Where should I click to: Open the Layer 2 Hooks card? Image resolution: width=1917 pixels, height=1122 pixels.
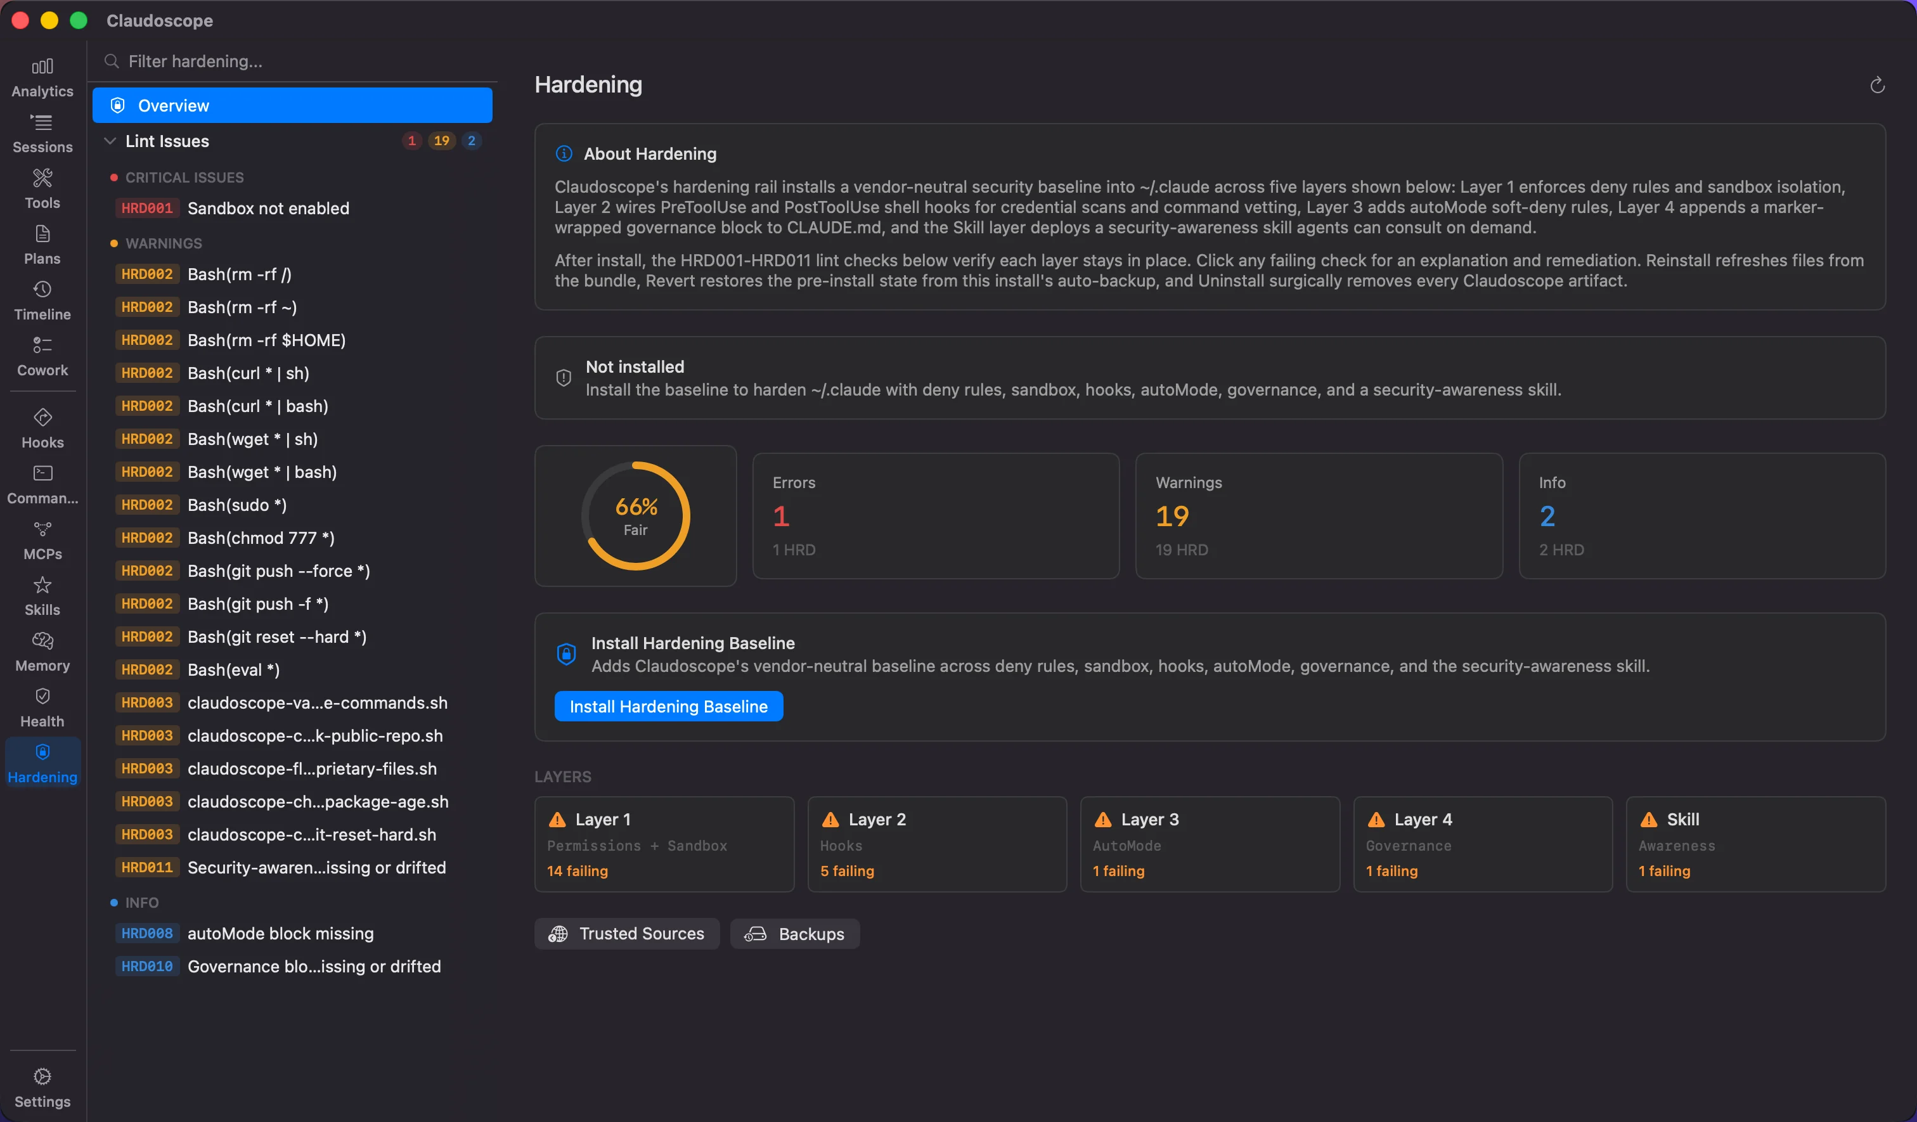(x=937, y=844)
